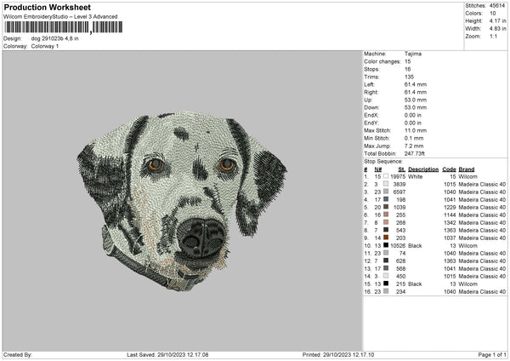The width and height of the screenshot is (510, 361).
Task: Click the barcode under the worksheet title
Action: coord(63,28)
